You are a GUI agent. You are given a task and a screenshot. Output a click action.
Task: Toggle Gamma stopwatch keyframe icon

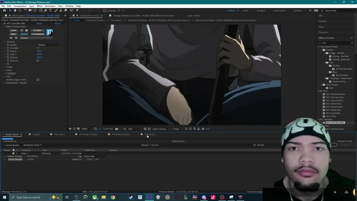(8, 58)
